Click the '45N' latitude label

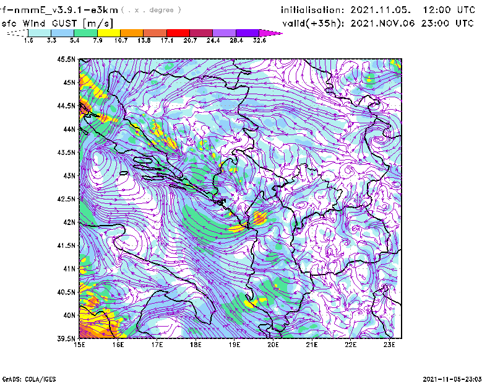[x=69, y=82]
